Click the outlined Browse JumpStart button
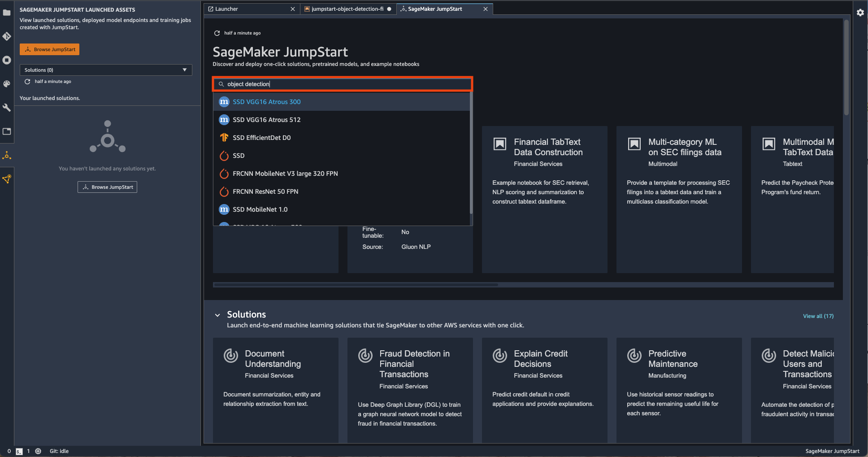 click(x=107, y=187)
